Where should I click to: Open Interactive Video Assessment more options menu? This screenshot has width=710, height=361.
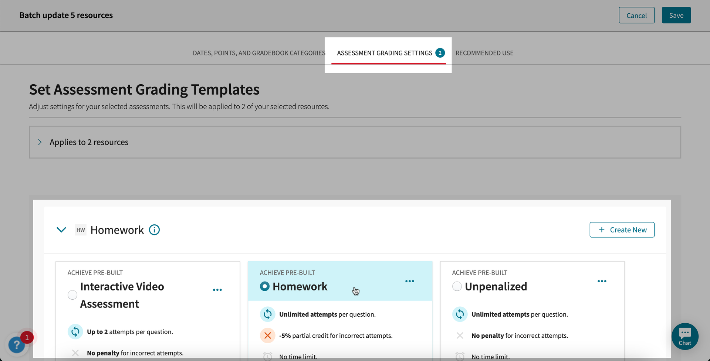(217, 290)
